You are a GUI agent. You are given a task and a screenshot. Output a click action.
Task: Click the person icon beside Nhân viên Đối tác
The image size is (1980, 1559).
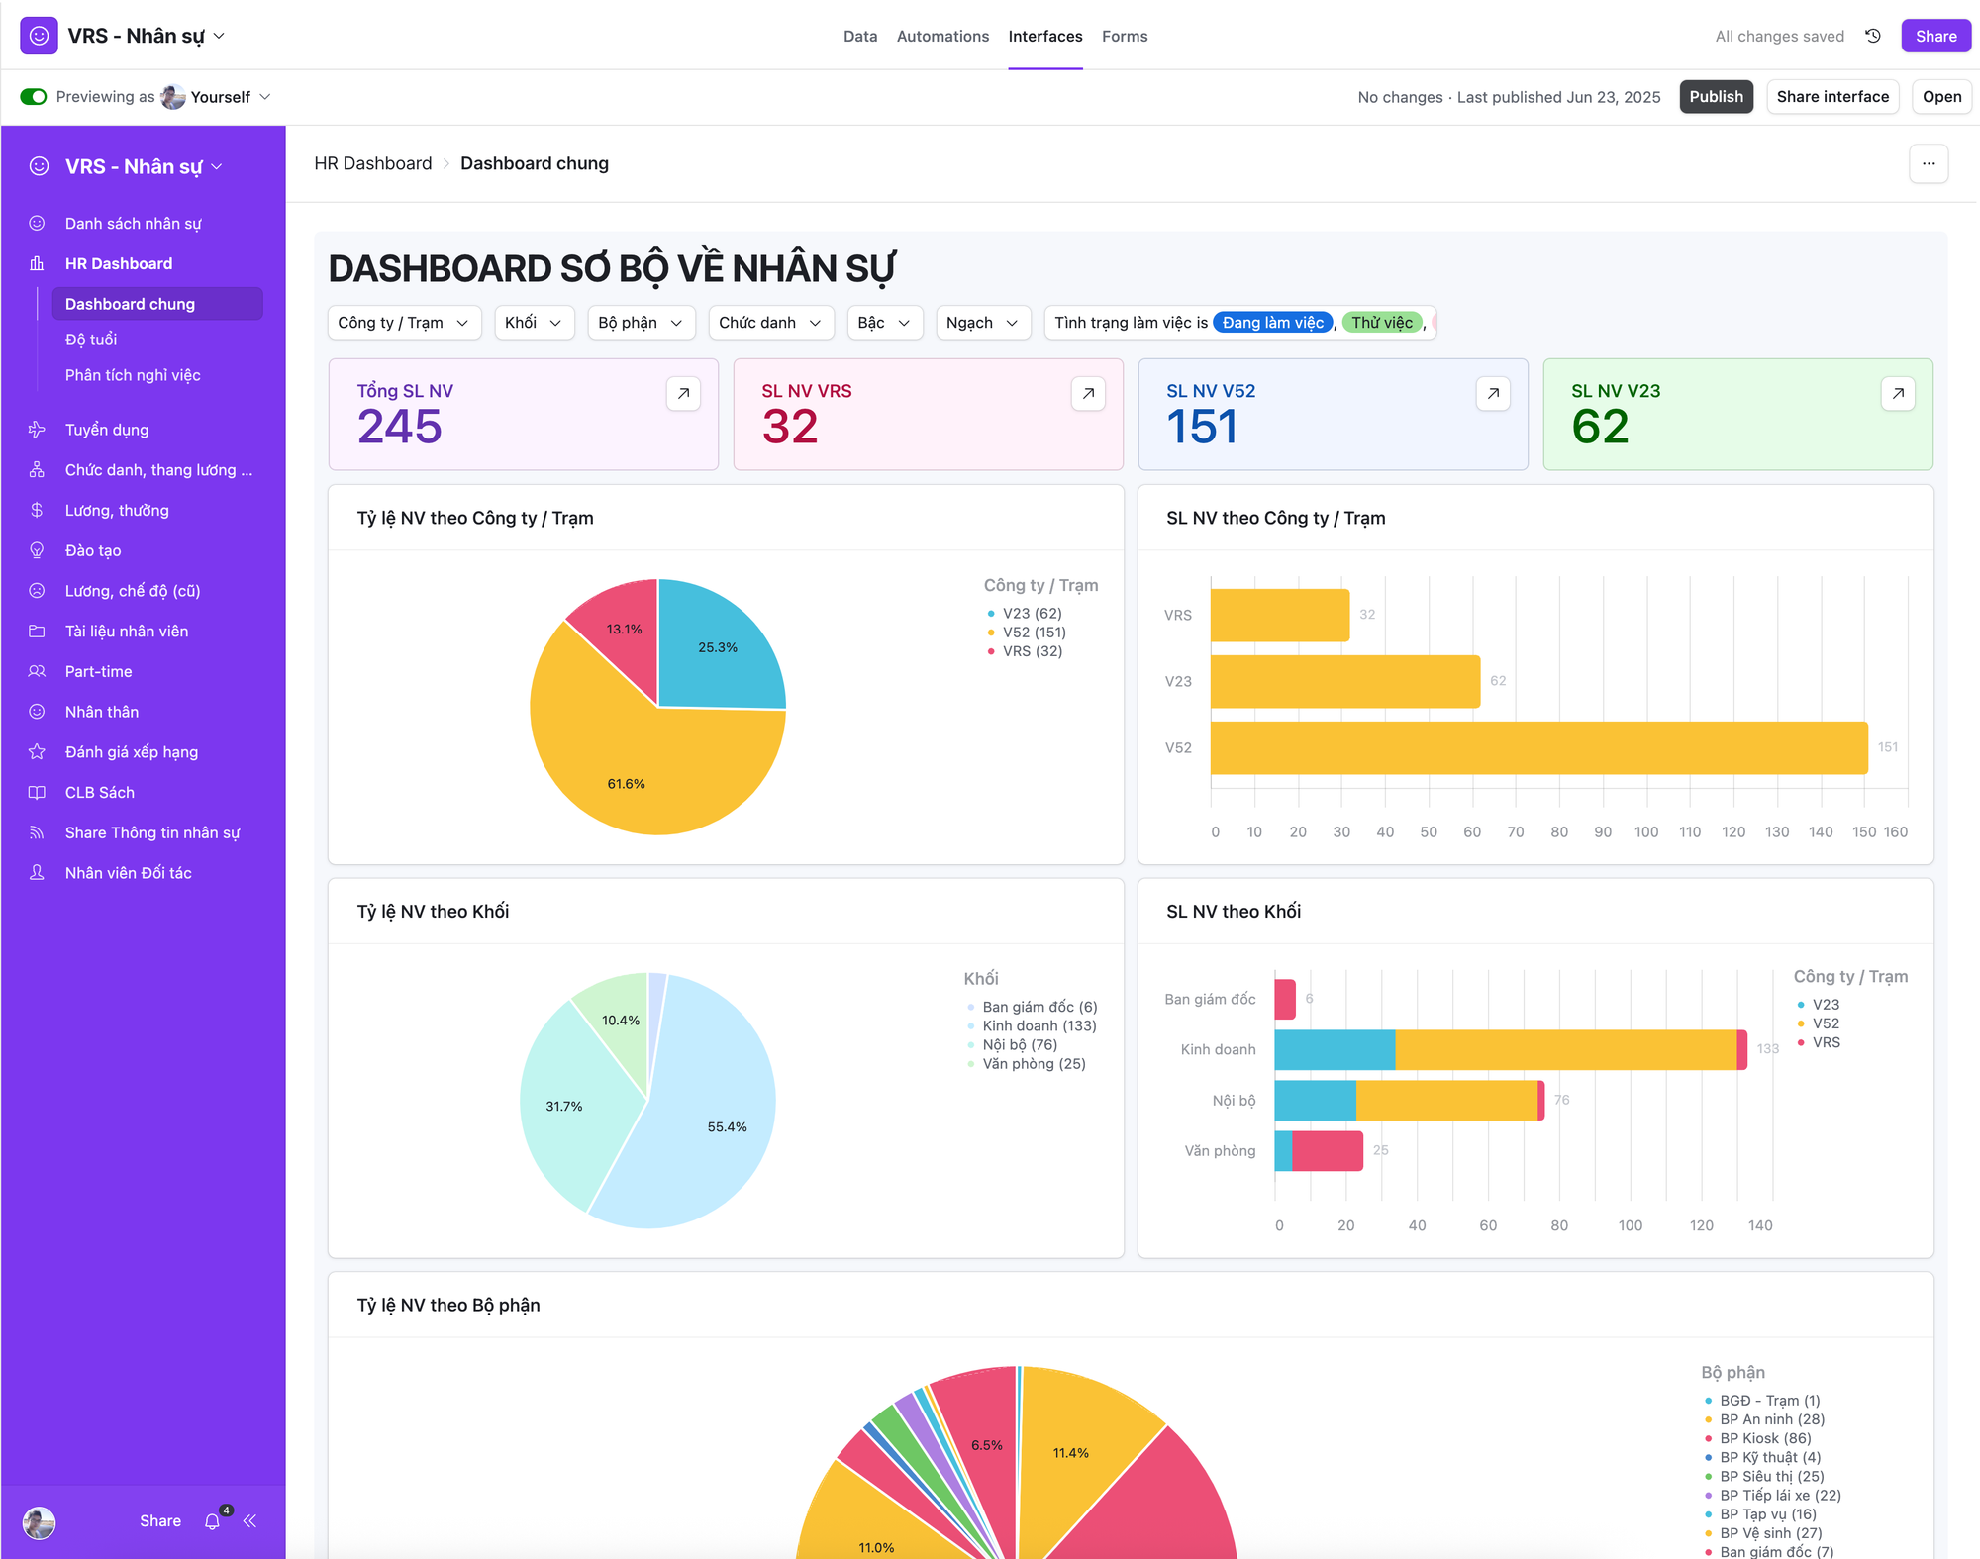pos(37,873)
